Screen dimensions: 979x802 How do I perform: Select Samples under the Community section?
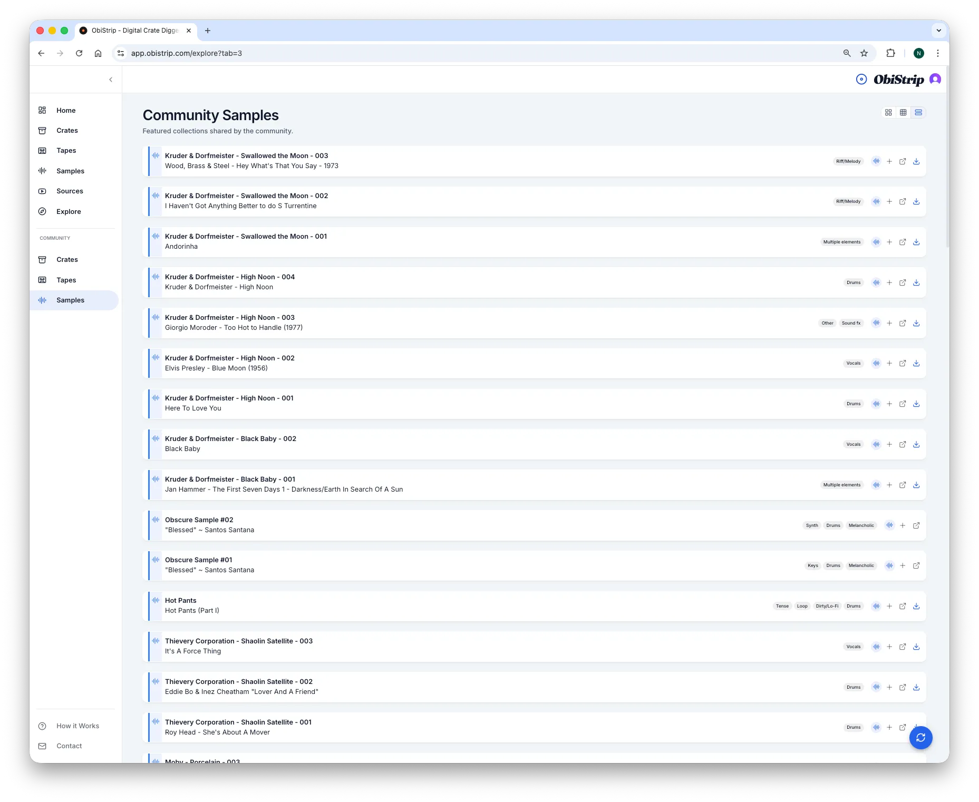70,300
